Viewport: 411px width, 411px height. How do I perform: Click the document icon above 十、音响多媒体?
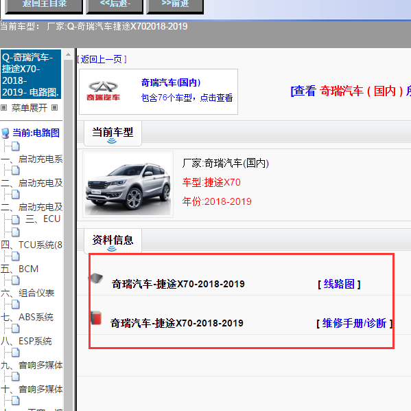(16, 377)
